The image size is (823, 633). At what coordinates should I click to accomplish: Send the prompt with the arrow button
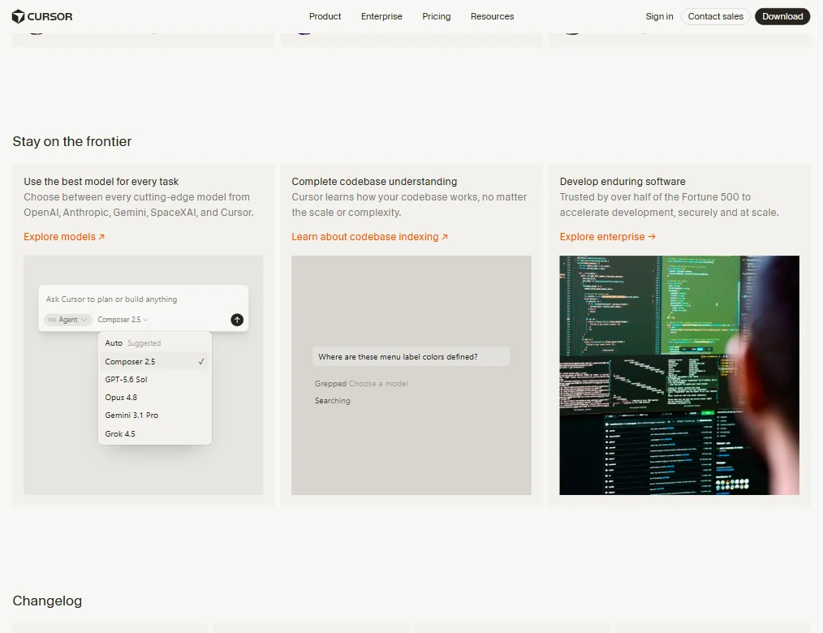pyautogui.click(x=237, y=320)
